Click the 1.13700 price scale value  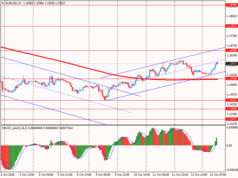click(232, 114)
